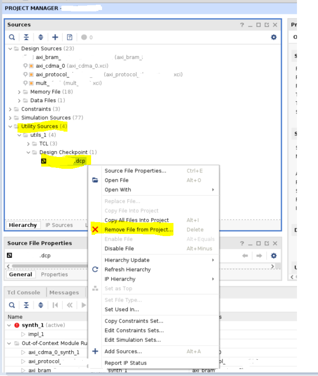Expand the Simulation Sources folder

[10, 118]
